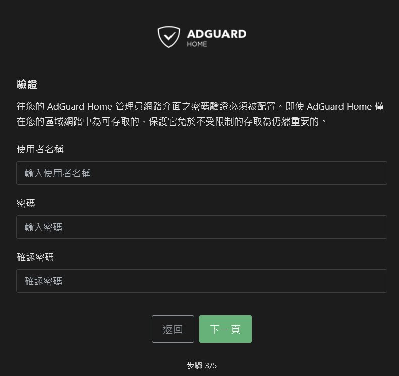The height and width of the screenshot is (376, 399).
Task: Click the description line starting with 在您的區域網路
Action: (172, 121)
